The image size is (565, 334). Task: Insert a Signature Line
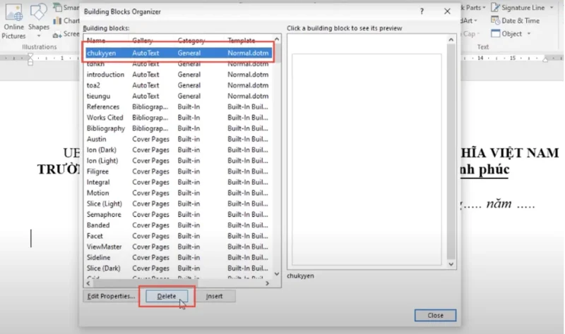[x=523, y=7]
